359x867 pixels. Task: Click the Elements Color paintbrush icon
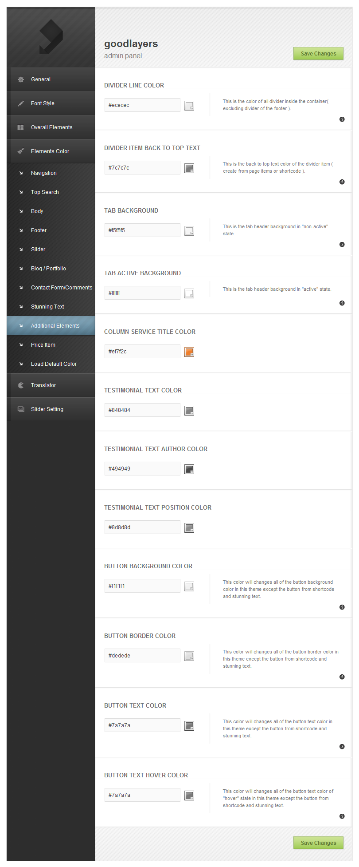click(21, 151)
